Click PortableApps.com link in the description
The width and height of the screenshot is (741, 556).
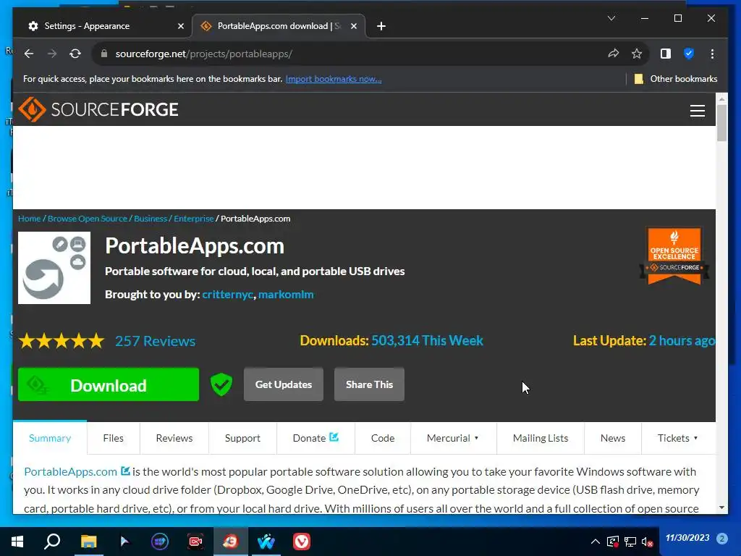[70, 472]
